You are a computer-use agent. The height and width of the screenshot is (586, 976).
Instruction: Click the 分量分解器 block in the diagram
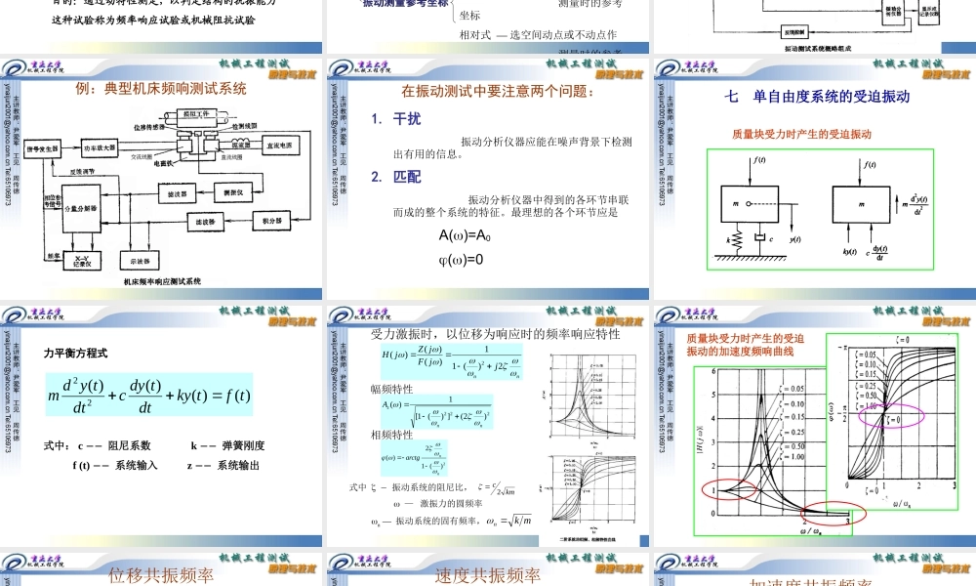pos(82,209)
